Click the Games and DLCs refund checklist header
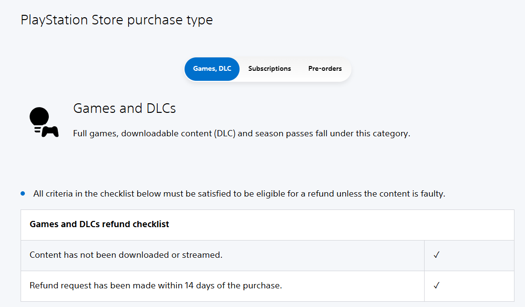 point(99,224)
